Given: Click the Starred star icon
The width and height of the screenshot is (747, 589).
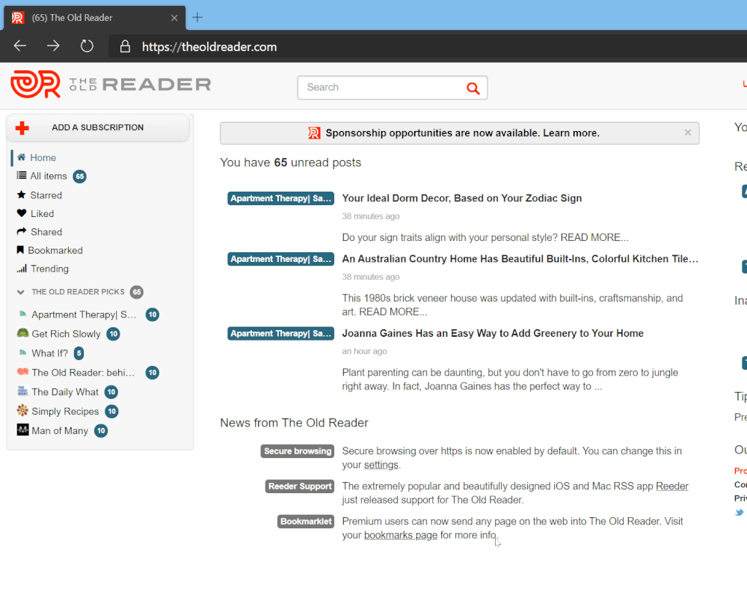Looking at the screenshot, I should 21,195.
